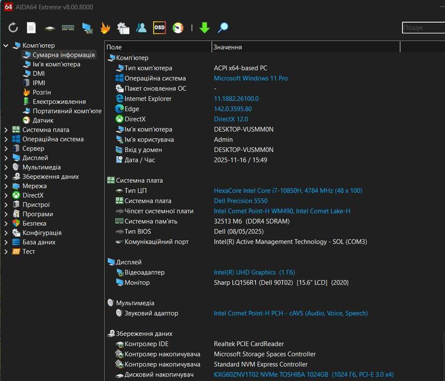The width and height of the screenshot is (445, 381).
Task: Open the Intel(R) UHD Graphics link
Action: [254, 273]
